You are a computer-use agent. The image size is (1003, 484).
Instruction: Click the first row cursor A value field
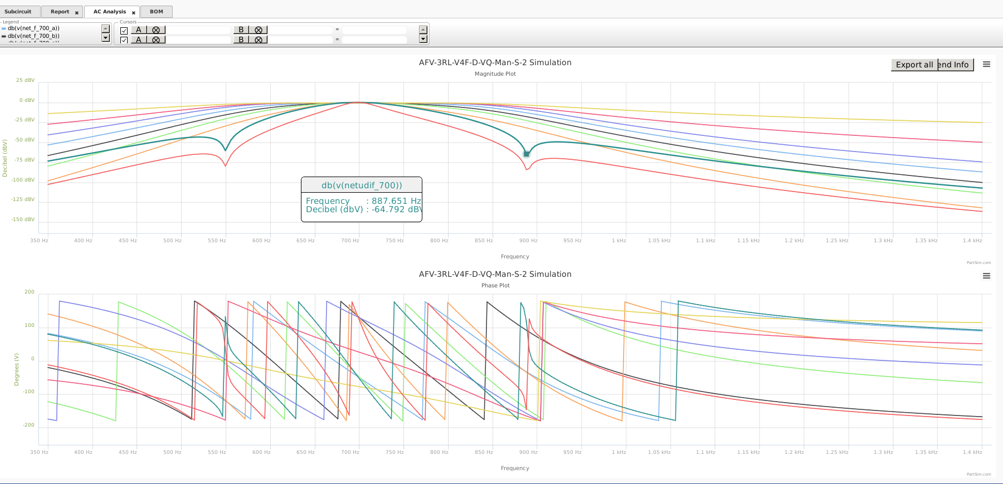click(198, 30)
